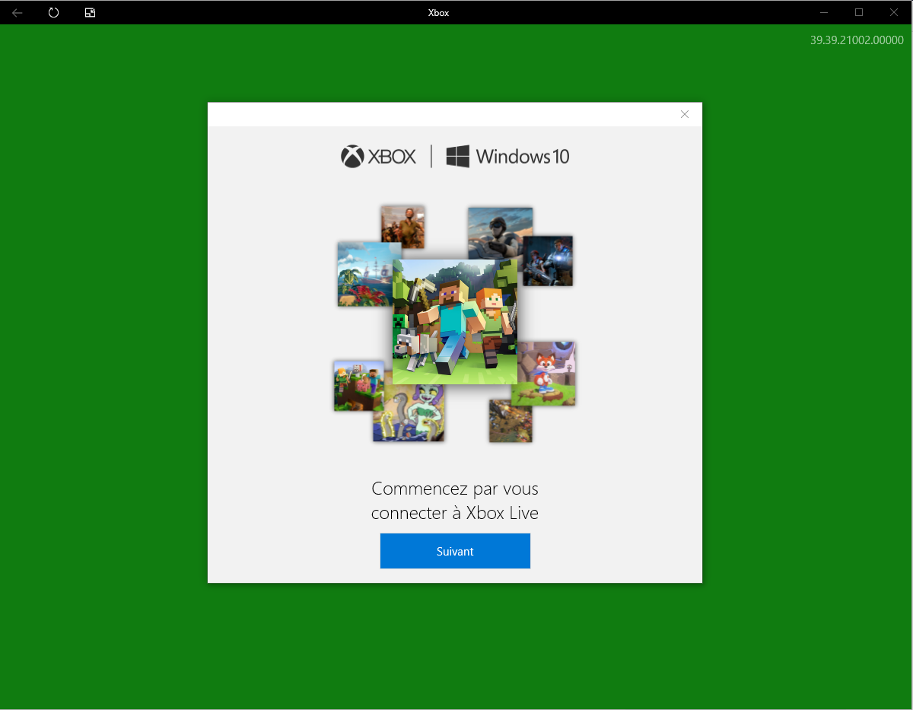Minimize the Xbox window
The height and width of the screenshot is (710, 913).
pyautogui.click(x=824, y=12)
